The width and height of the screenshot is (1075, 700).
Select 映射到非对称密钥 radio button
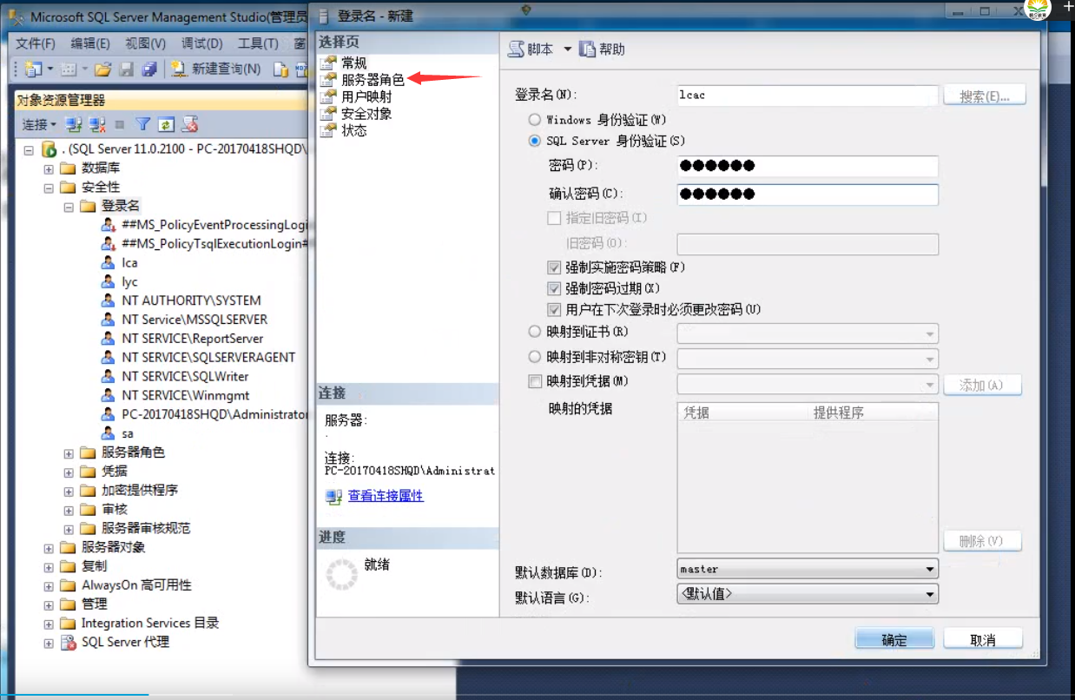pyautogui.click(x=535, y=357)
